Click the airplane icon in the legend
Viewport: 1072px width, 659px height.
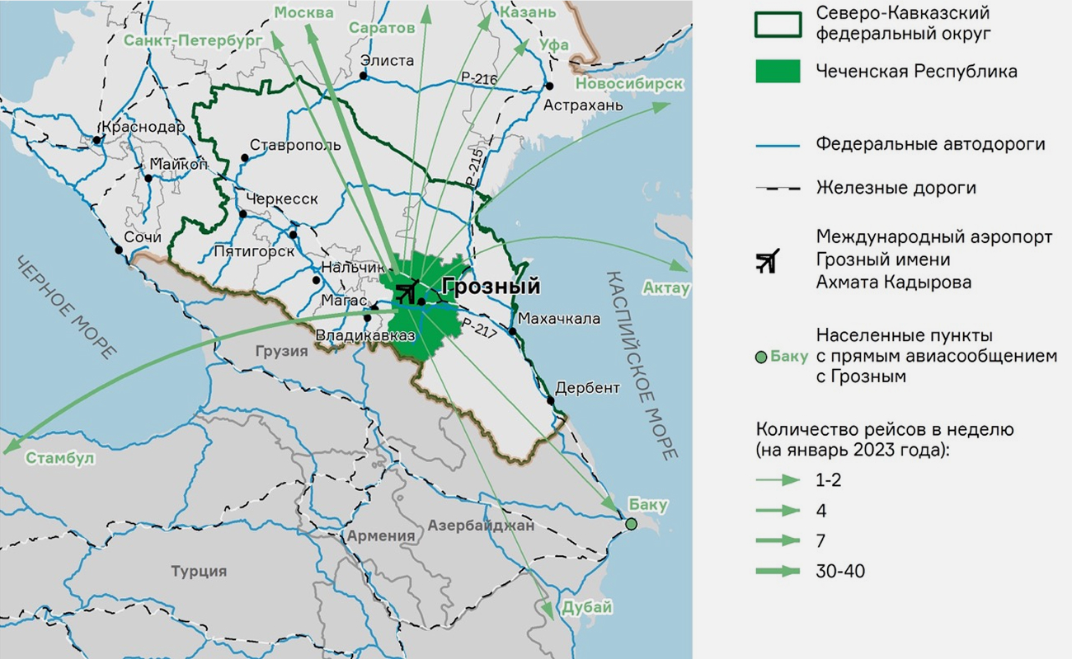tap(768, 262)
